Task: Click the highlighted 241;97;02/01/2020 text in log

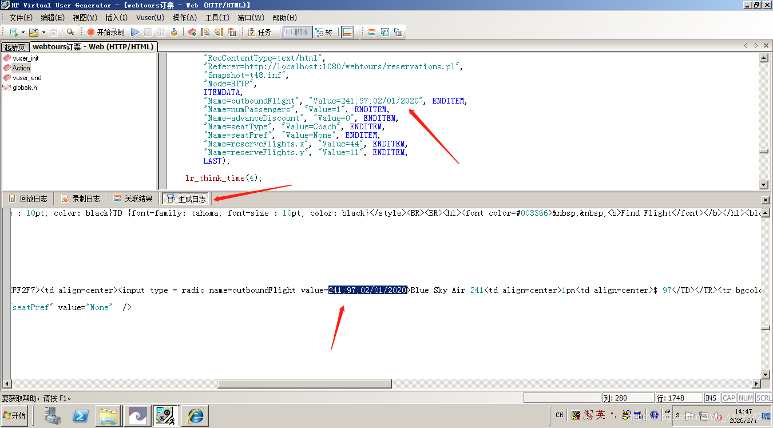Action: tap(367, 290)
